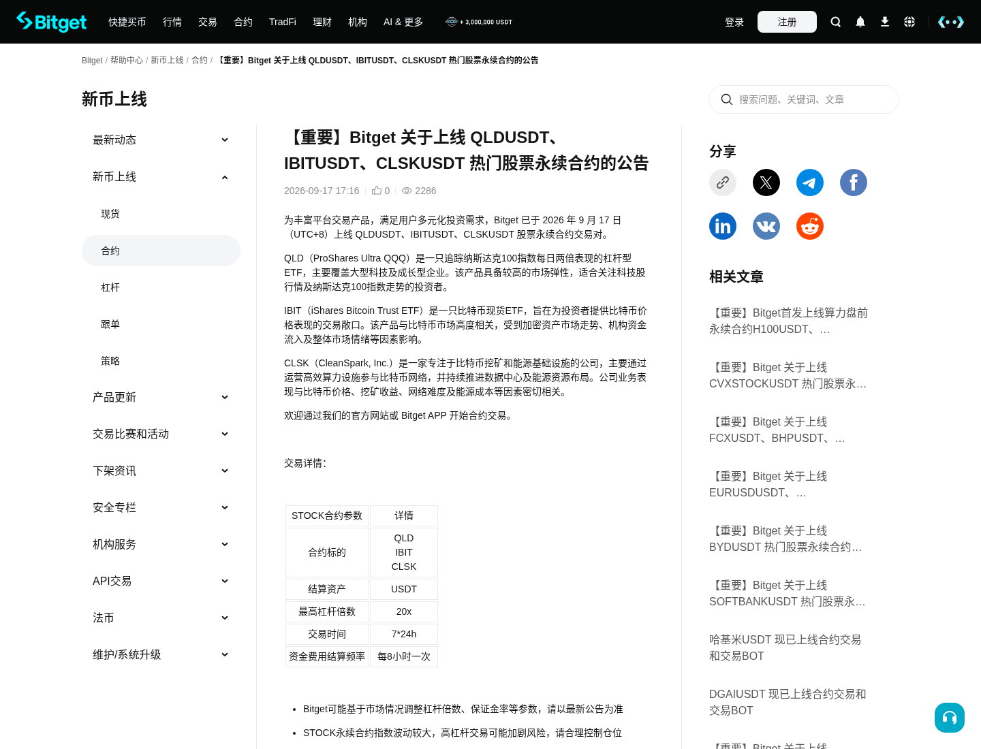981x749 pixels.
Task: Open related article about SOFTBANKUSDT
Action: click(789, 594)
